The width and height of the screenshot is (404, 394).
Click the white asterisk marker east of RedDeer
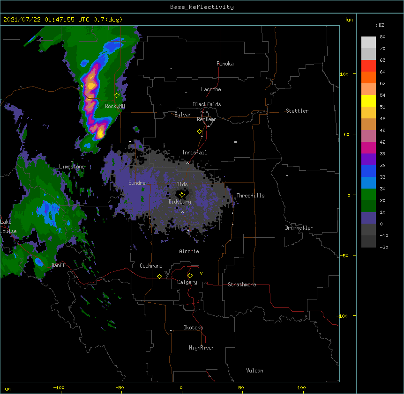(235, 142)
